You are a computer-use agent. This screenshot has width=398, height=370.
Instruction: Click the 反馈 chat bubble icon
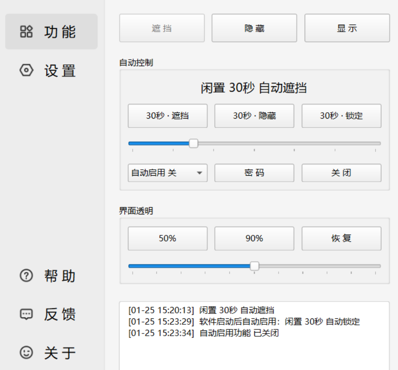(26, 314)
